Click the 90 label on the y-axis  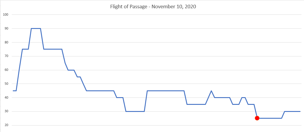[7, 28]
